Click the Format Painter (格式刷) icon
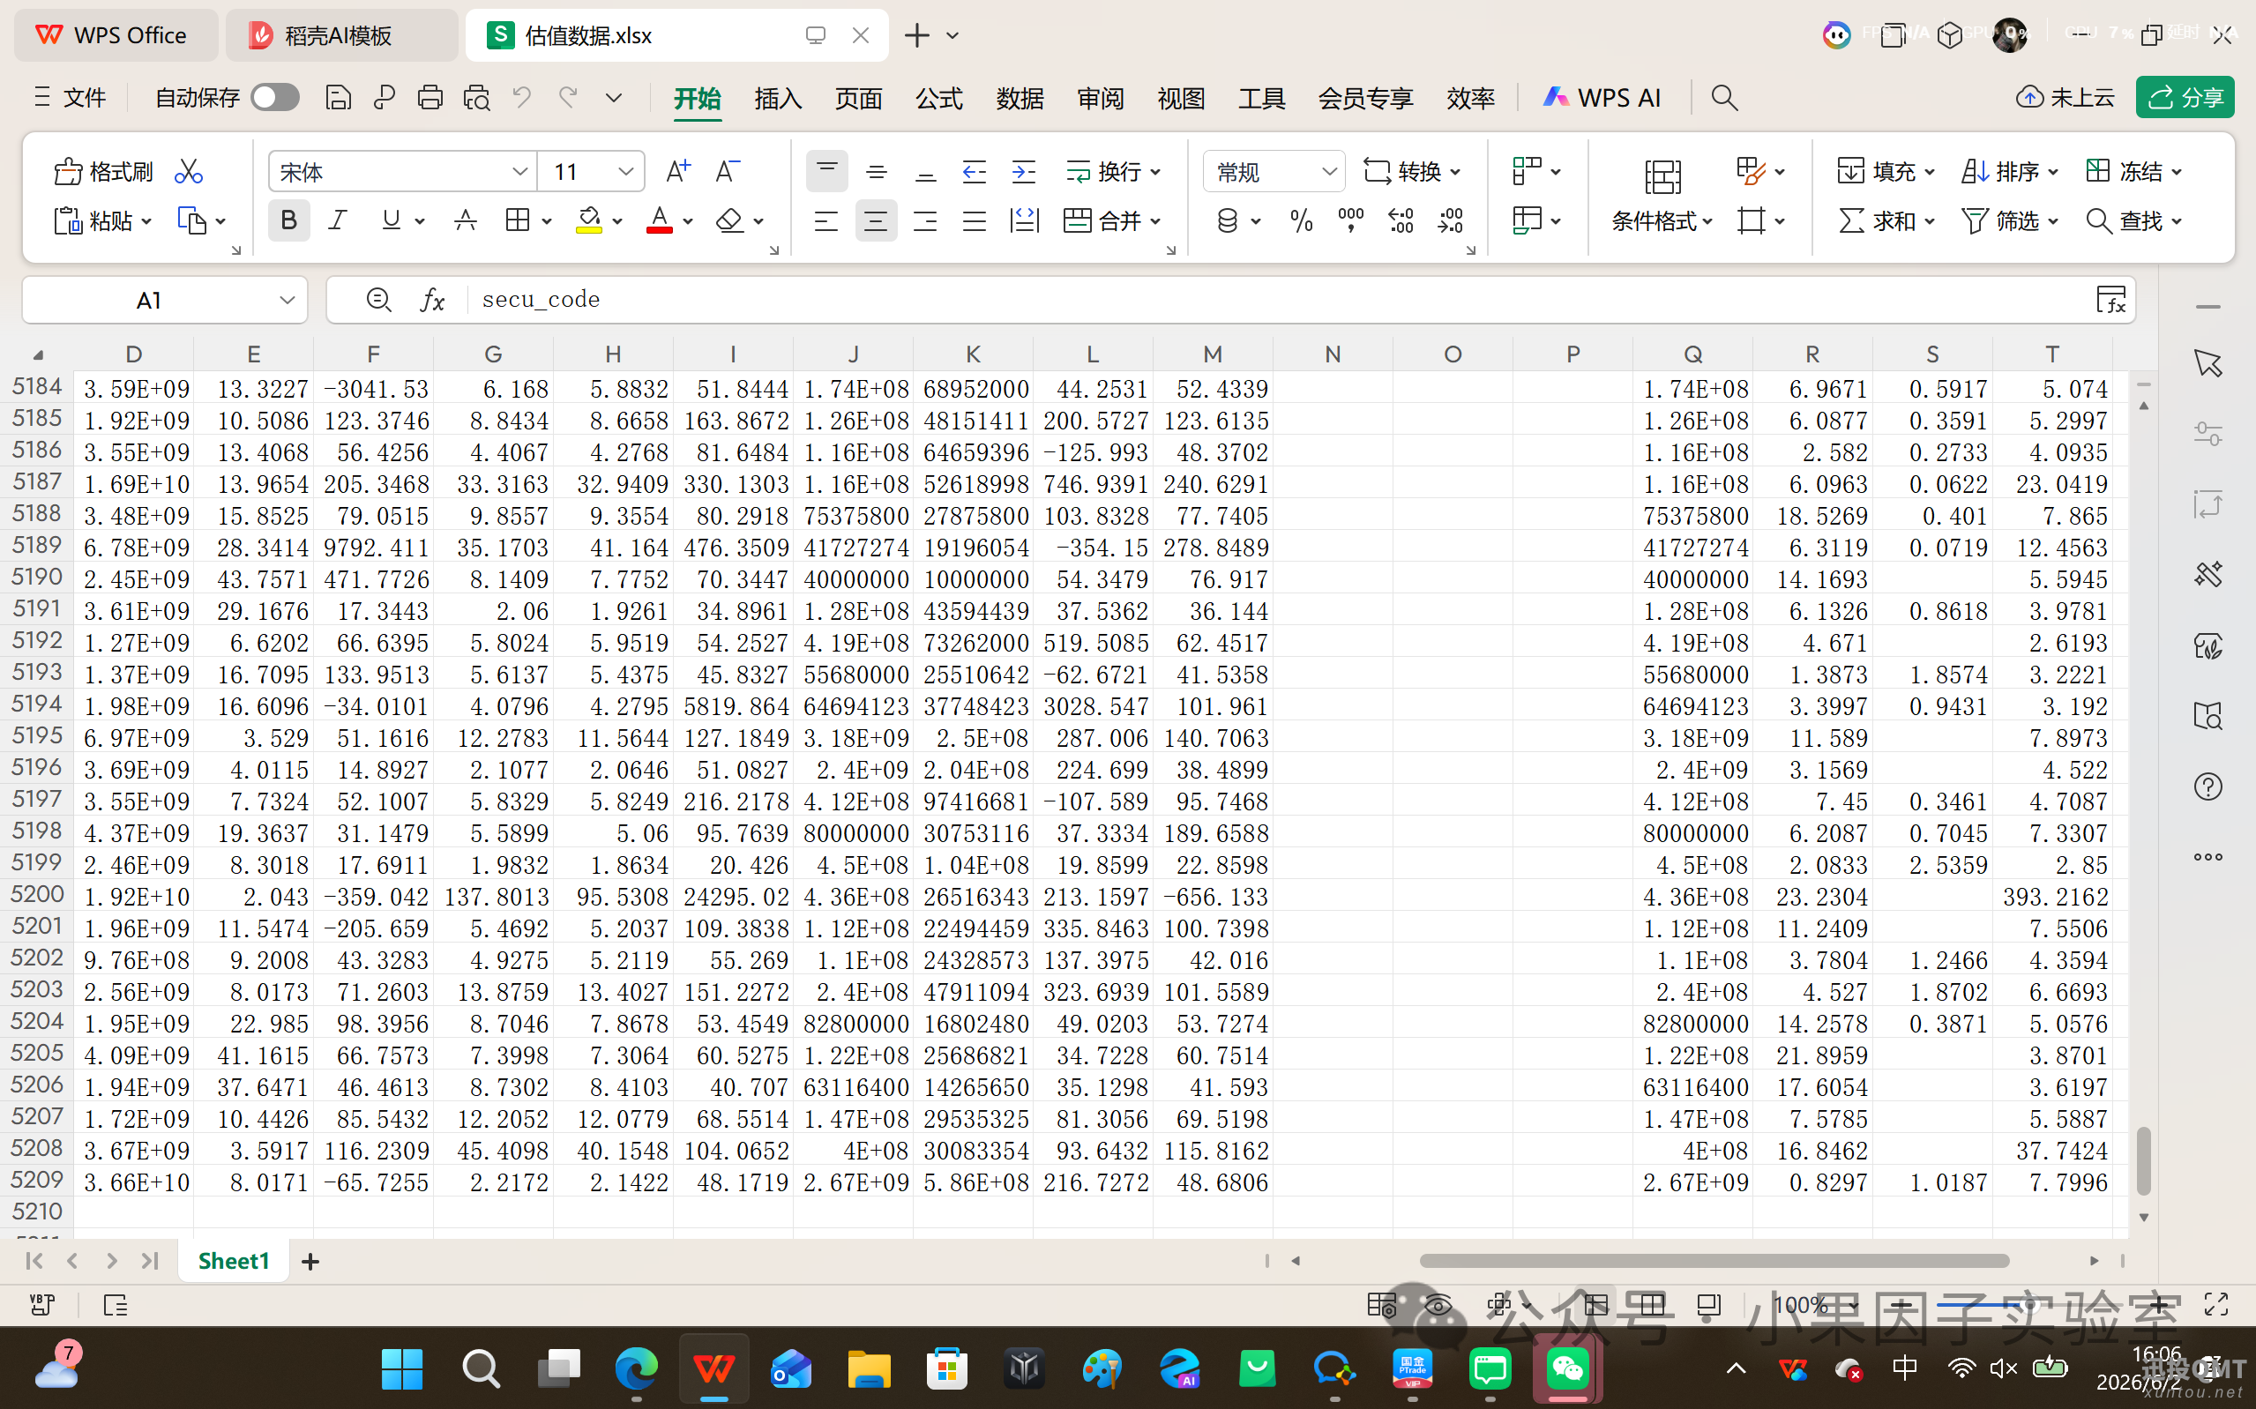 (x=69, y=171)
